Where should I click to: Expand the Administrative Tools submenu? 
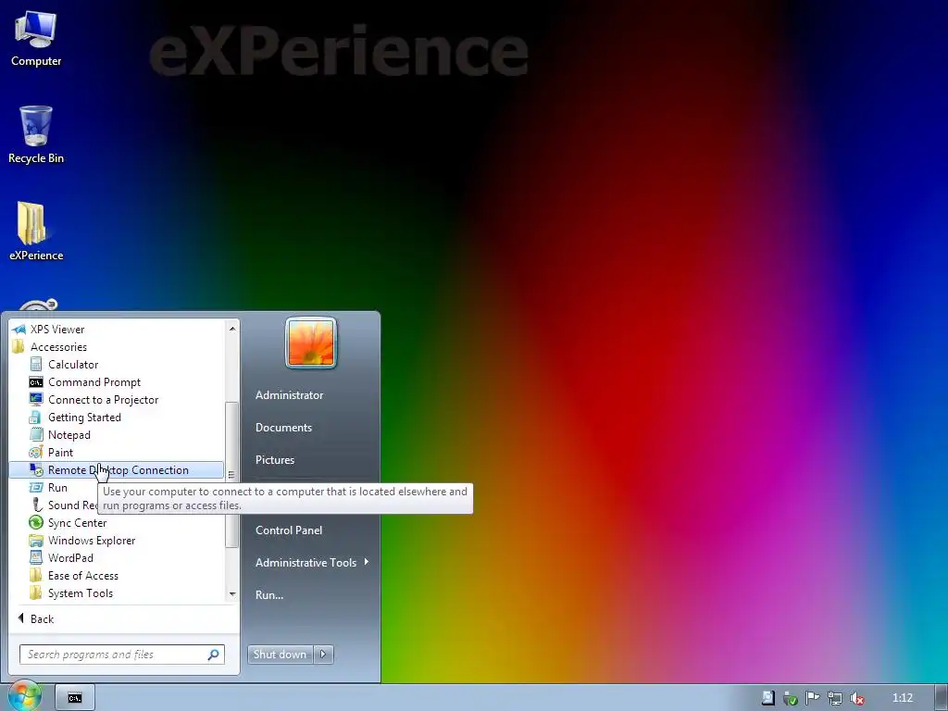[311, 562]
